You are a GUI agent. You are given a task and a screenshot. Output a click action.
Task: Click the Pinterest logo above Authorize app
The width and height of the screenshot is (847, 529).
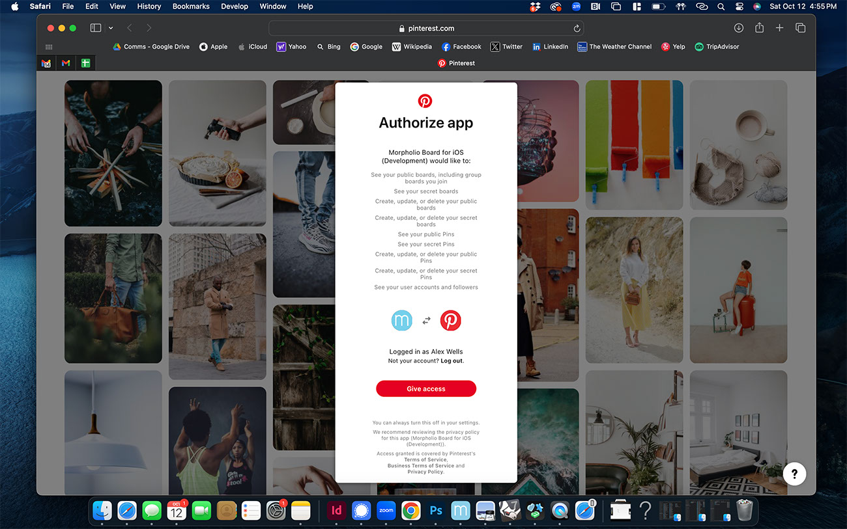[x=425, y=101]
